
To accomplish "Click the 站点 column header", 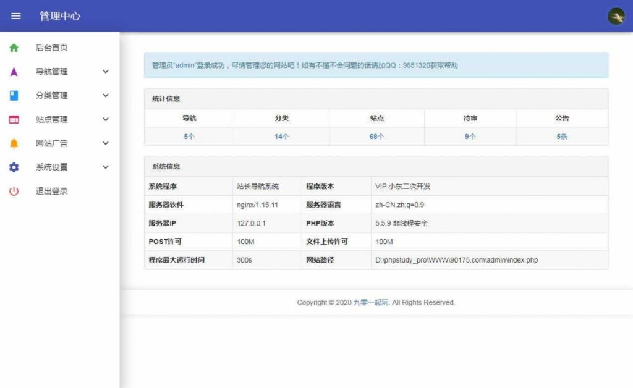I will tap(376, 118).
